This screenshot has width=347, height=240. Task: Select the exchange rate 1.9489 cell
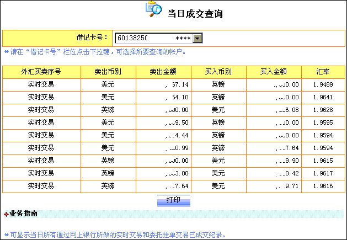(323, 85)
